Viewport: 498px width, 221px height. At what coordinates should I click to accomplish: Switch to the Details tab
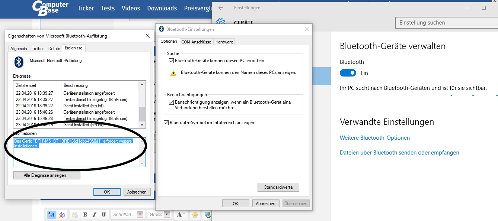[54, 49]
